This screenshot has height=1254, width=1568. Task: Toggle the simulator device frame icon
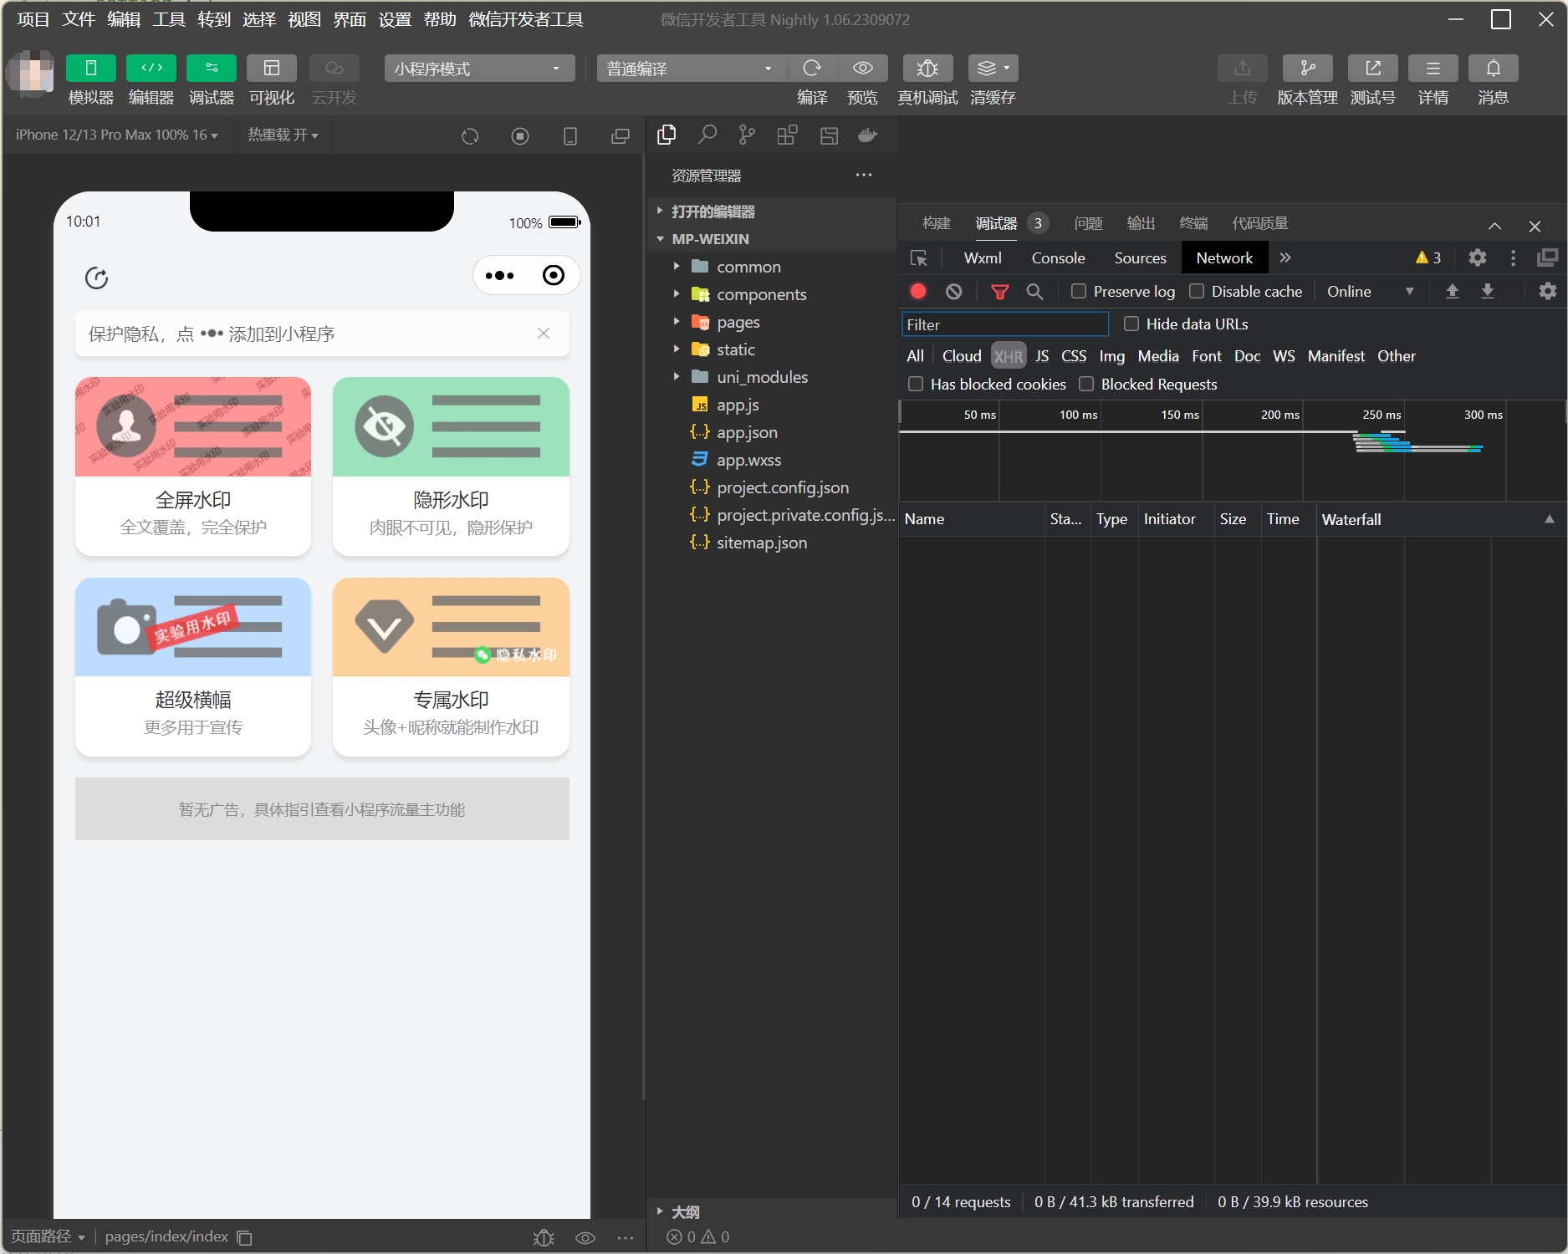[570, 135]
